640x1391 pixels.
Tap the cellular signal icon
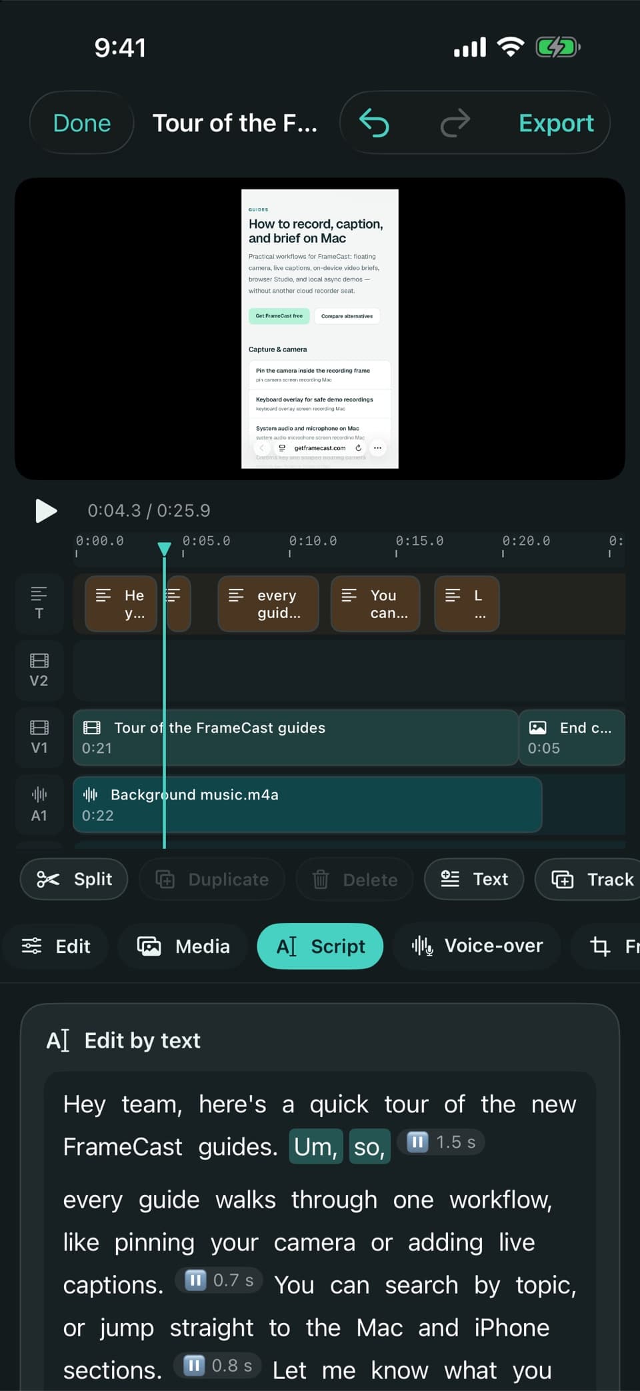(x=470, y=47)
